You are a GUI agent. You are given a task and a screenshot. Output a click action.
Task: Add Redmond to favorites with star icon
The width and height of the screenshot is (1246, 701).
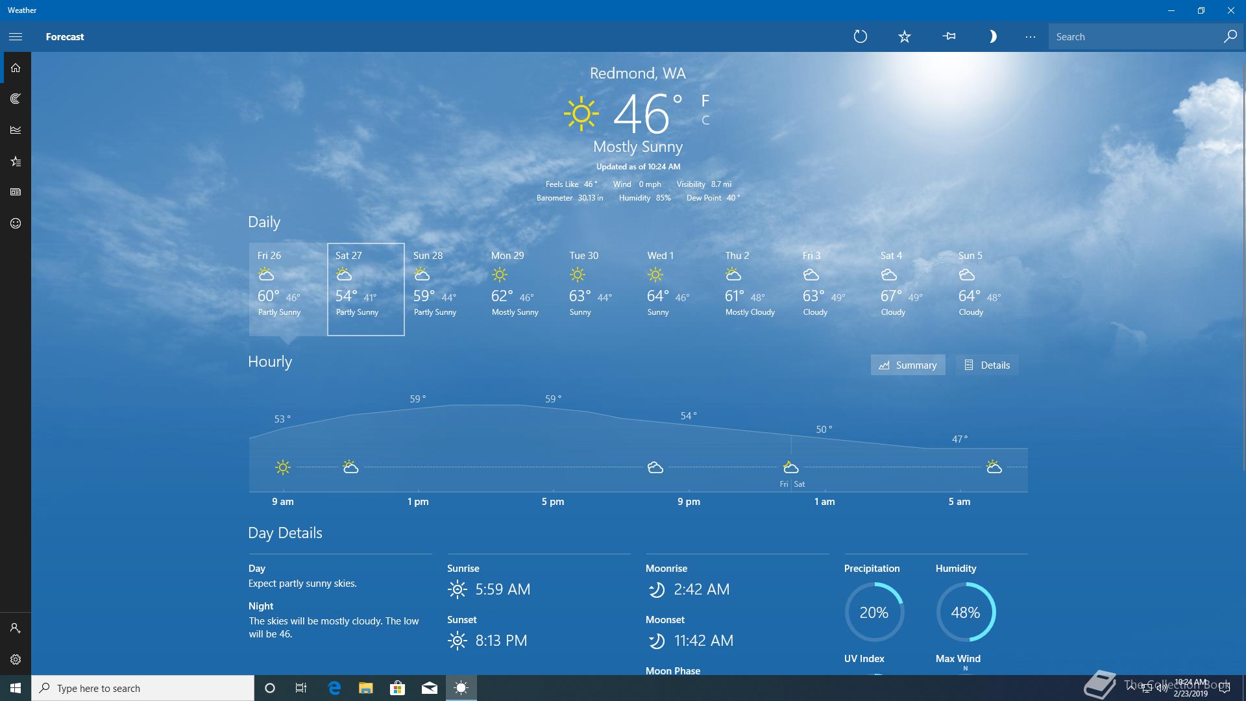(x=904, y=37)
